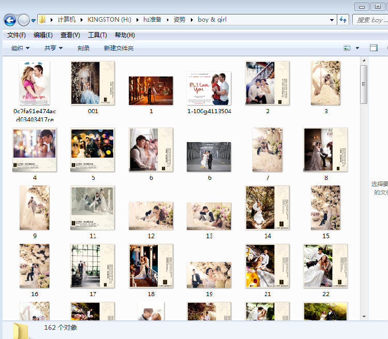Select image thumbnail 17
The width and height of the screenshot is (388, 339).
tap(93, 266)
